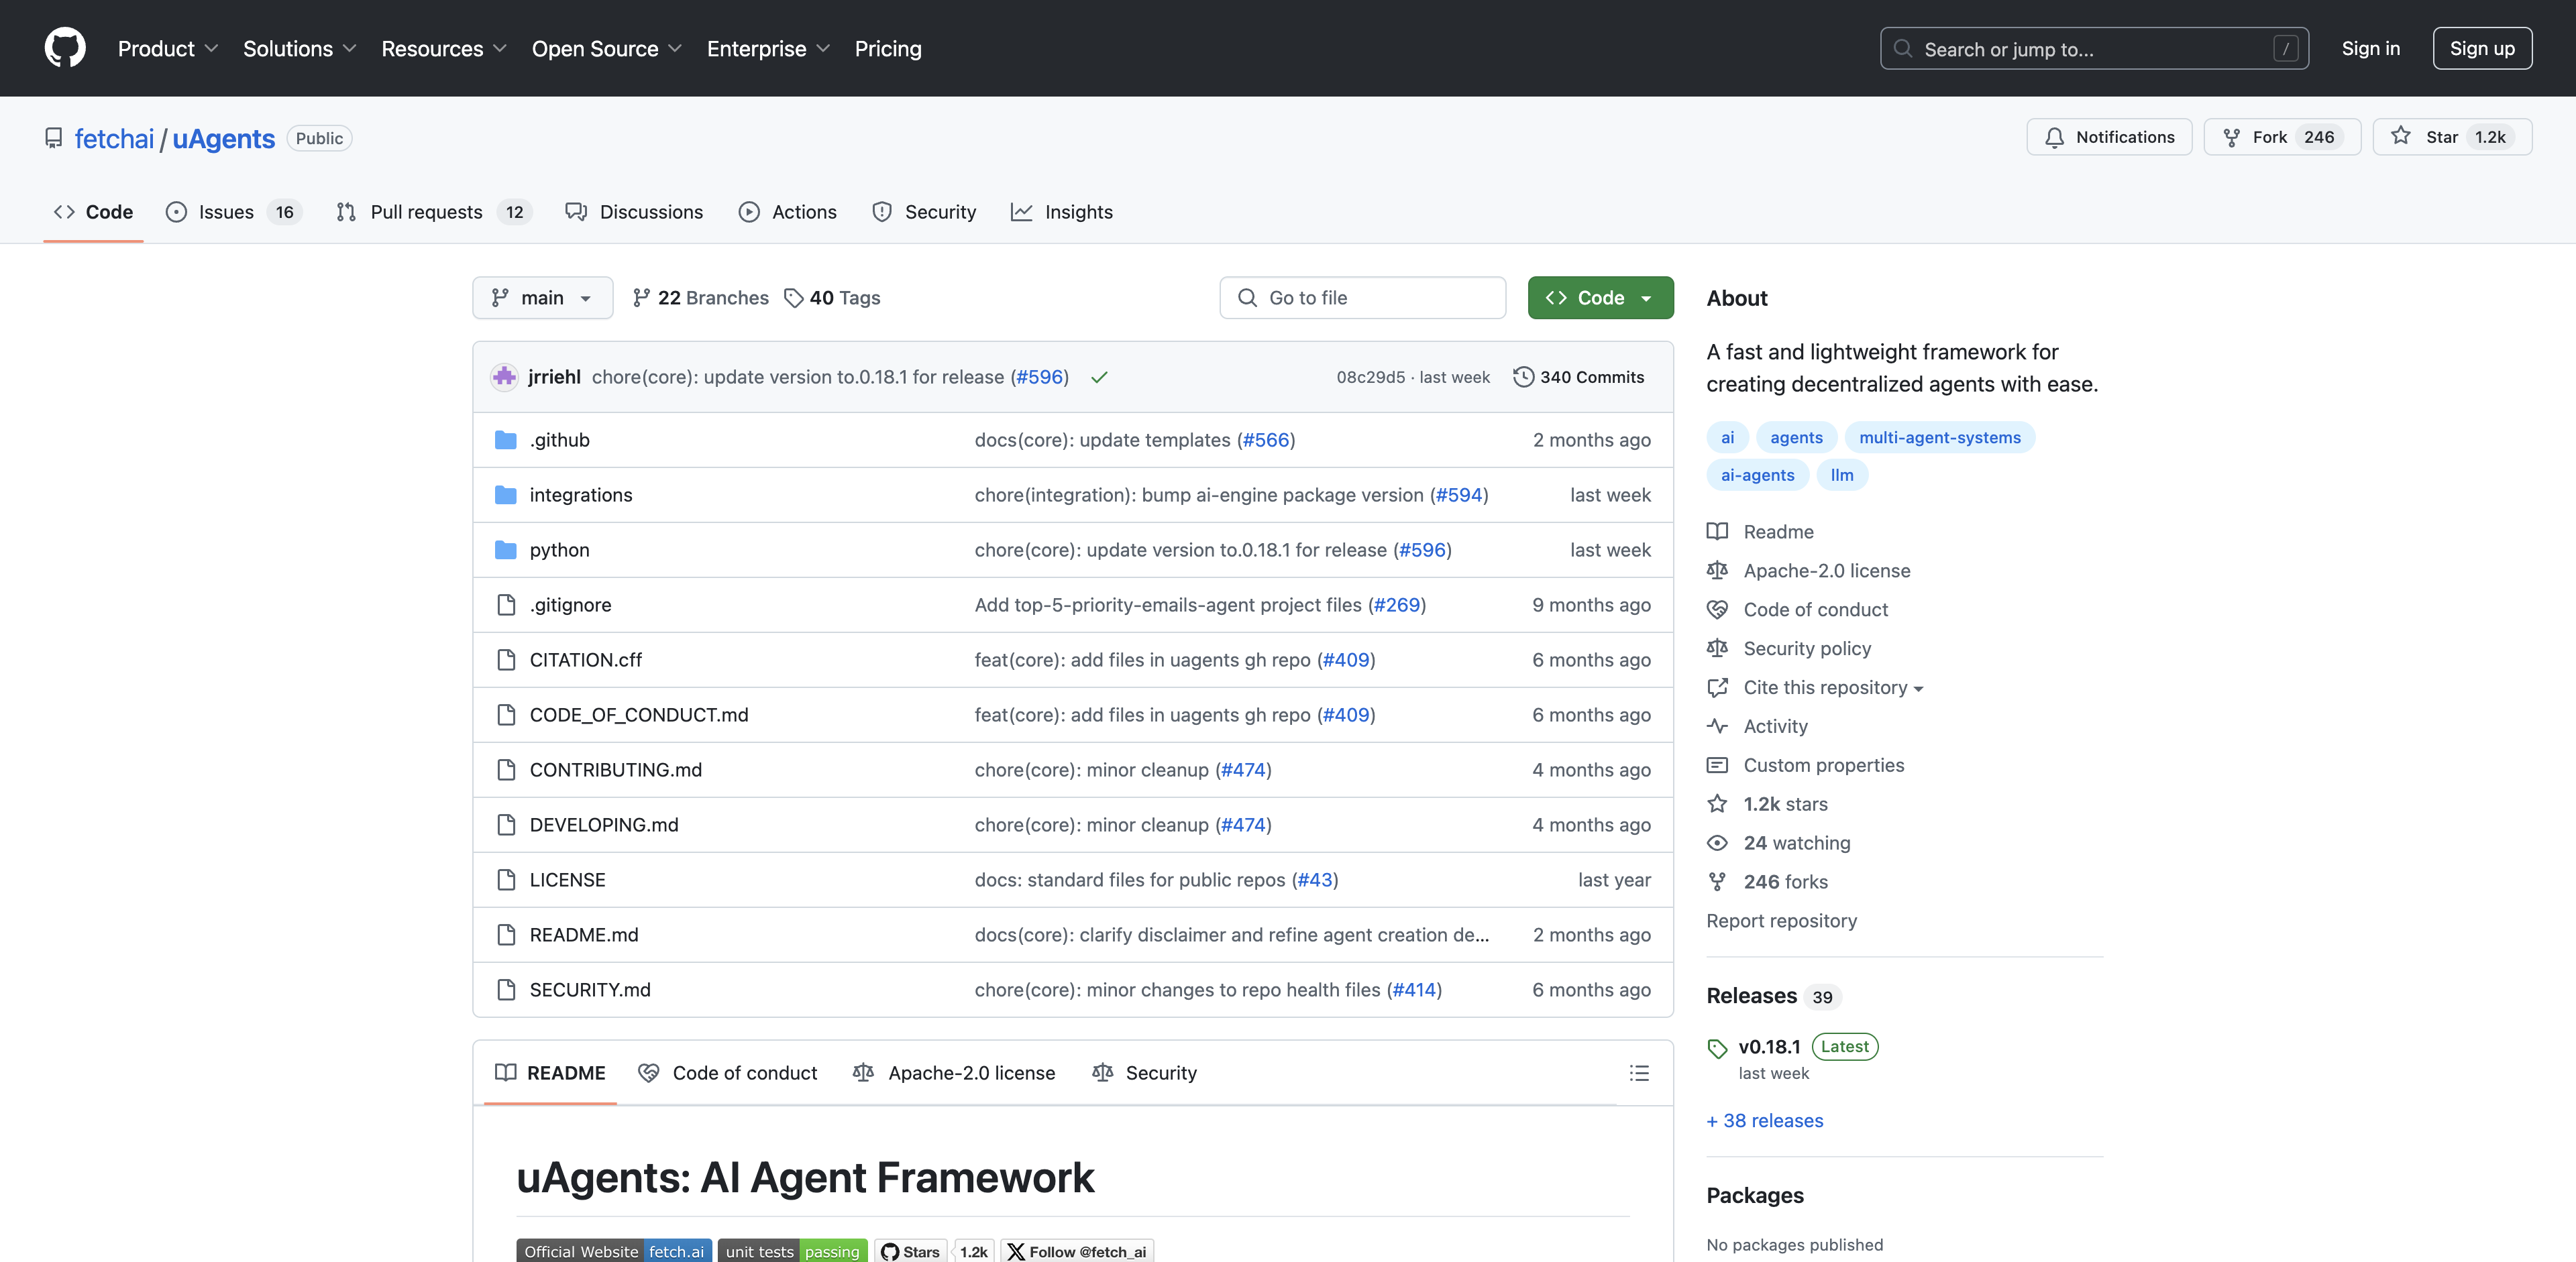The width and height of the screenshot is (2576, 1262).
Task: Expand the Product menu
Action: tap(167, 48)
